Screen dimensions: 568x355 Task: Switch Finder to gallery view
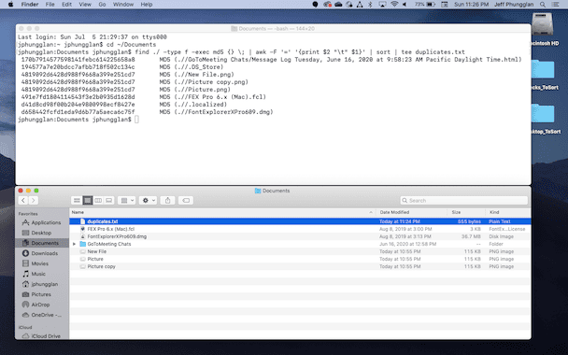(x=108, y=200)
